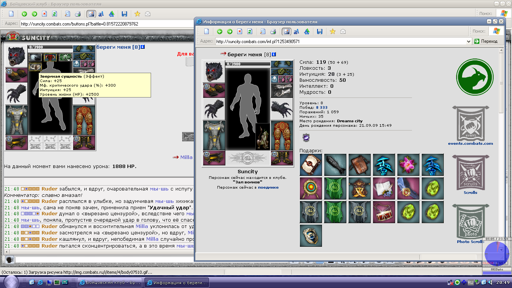Click the target bullseye gift icon
The width and height of the screenshot is (512, 288).
pyautogui.click(x=311, y=188)
